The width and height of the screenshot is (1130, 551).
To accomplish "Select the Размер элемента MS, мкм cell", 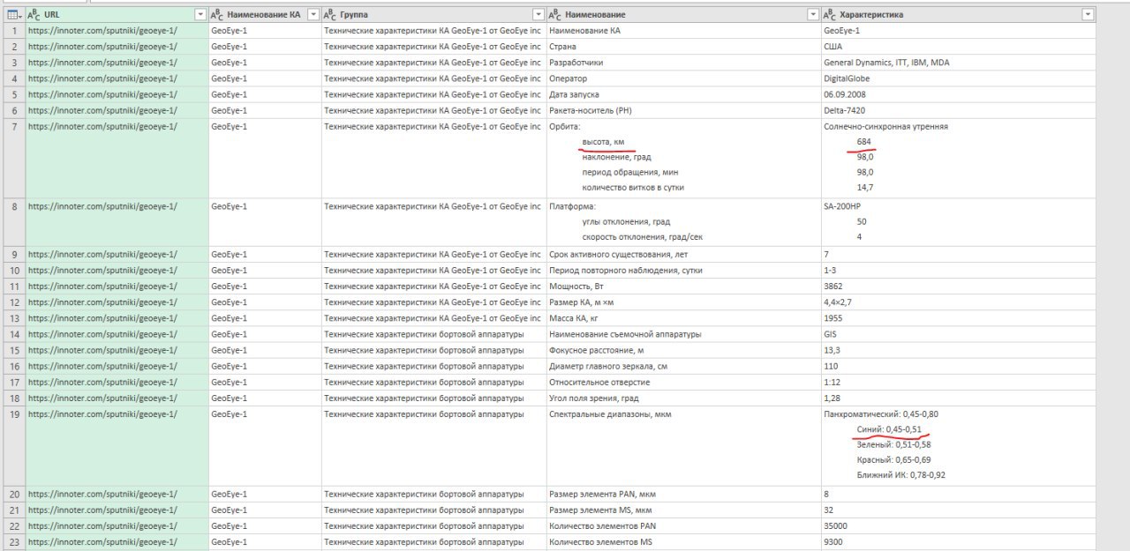I will click(682, 510).
